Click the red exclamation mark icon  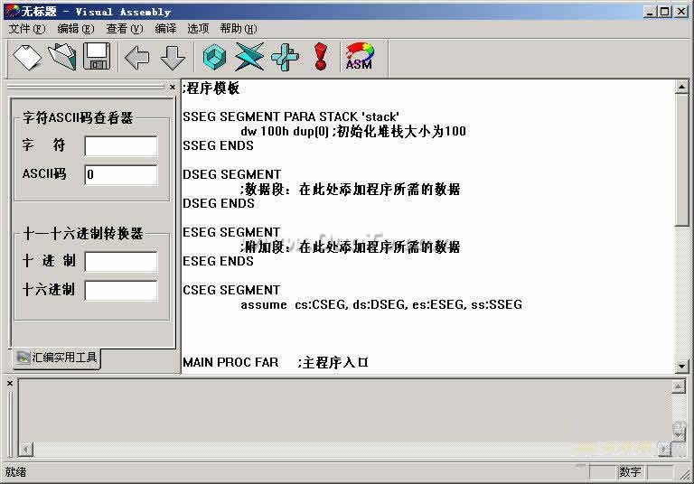click(x=320, y=58)
